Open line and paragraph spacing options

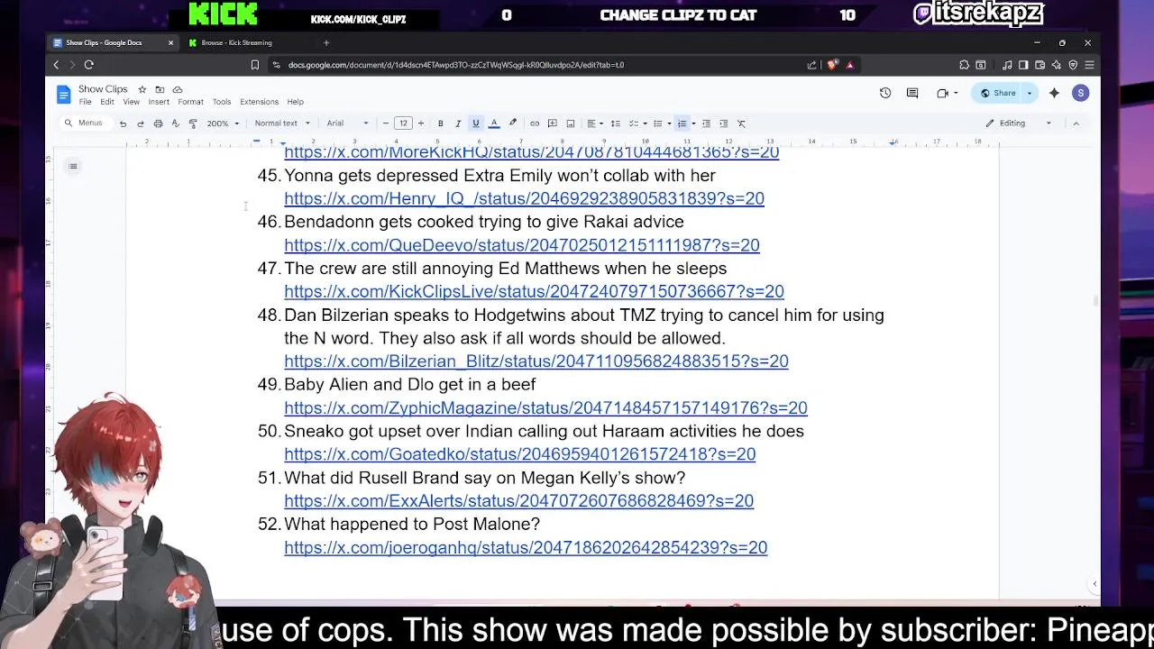click(616, 123)
